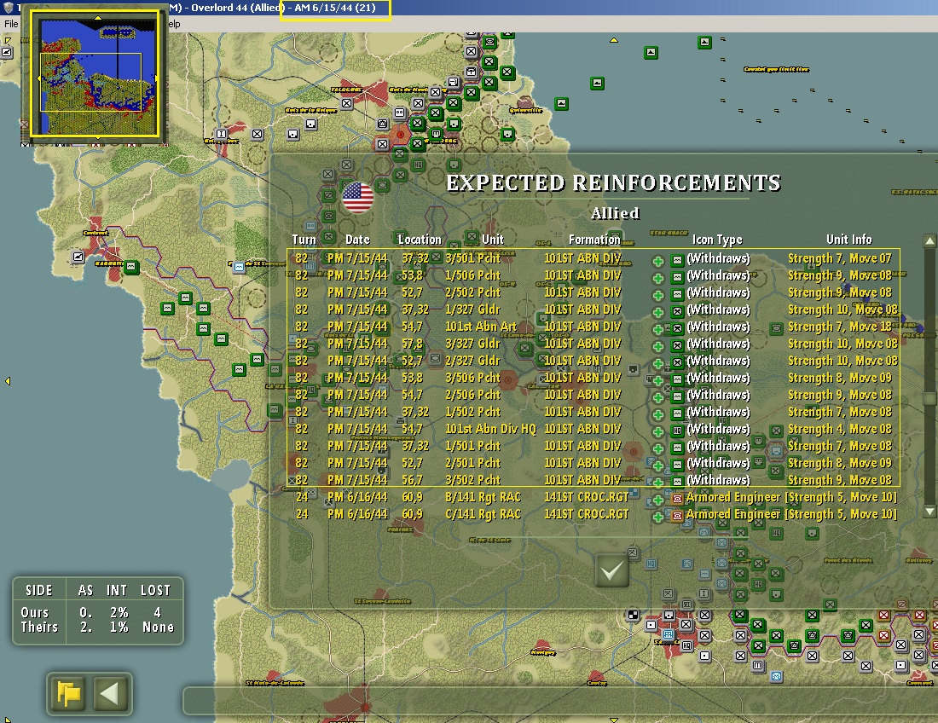Click the Date column header
The height and width of the screenshot is (723, 938).
point(357,240)
